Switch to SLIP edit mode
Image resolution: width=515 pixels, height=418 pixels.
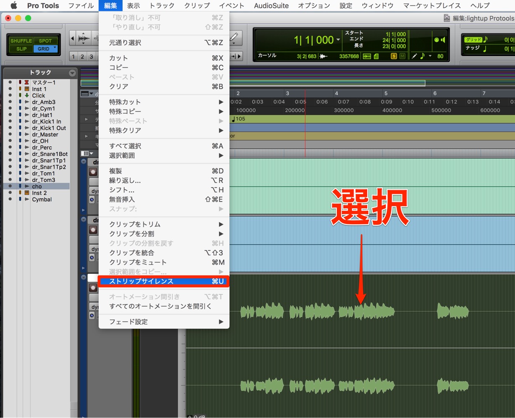pos(21,49)
